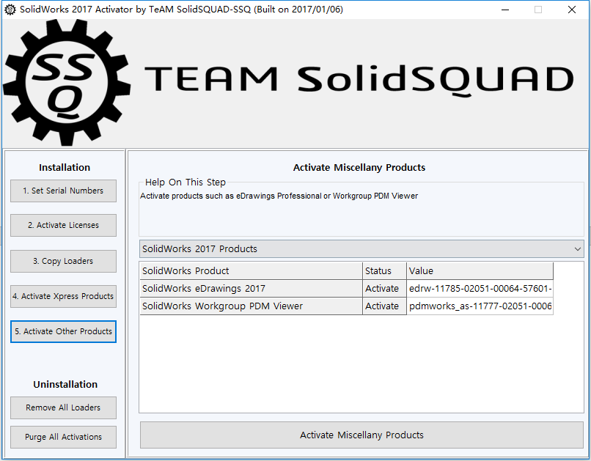Toggle Activate status for Workgroup PDM Viewer
Screen dimensions: 591x461
pos(384,306)
